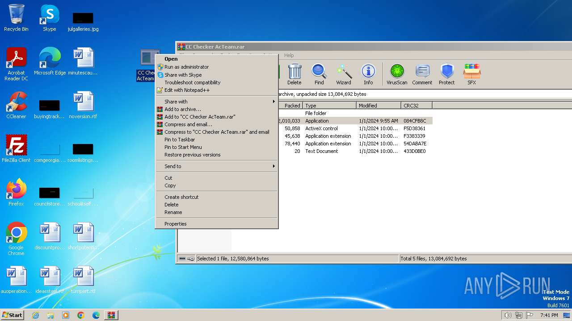This screenshot has height=321, width=572.
Task: Expand the Share with submenu
Action: click(x=217, y=102)
